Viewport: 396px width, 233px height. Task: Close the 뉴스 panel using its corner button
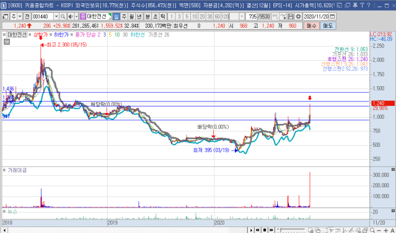tap(393, 211)
